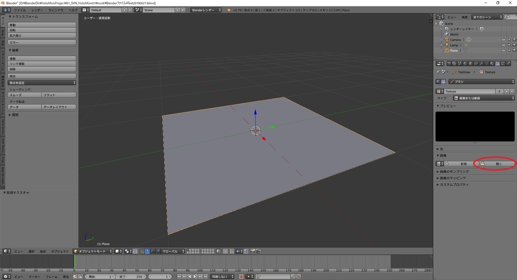Delete Default screen layout X icon

(130, 9)
